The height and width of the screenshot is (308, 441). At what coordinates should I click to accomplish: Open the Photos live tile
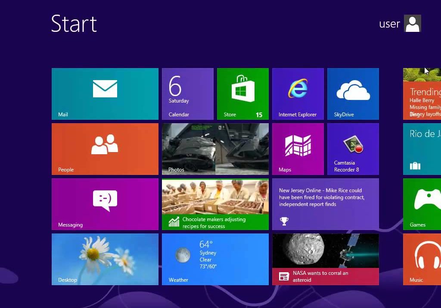215,149
